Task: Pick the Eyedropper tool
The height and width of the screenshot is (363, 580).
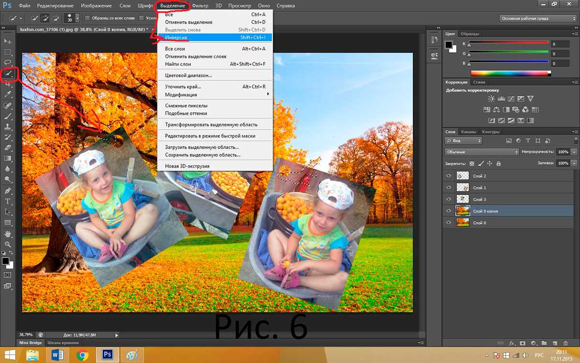Action: (x=8, y=94)
